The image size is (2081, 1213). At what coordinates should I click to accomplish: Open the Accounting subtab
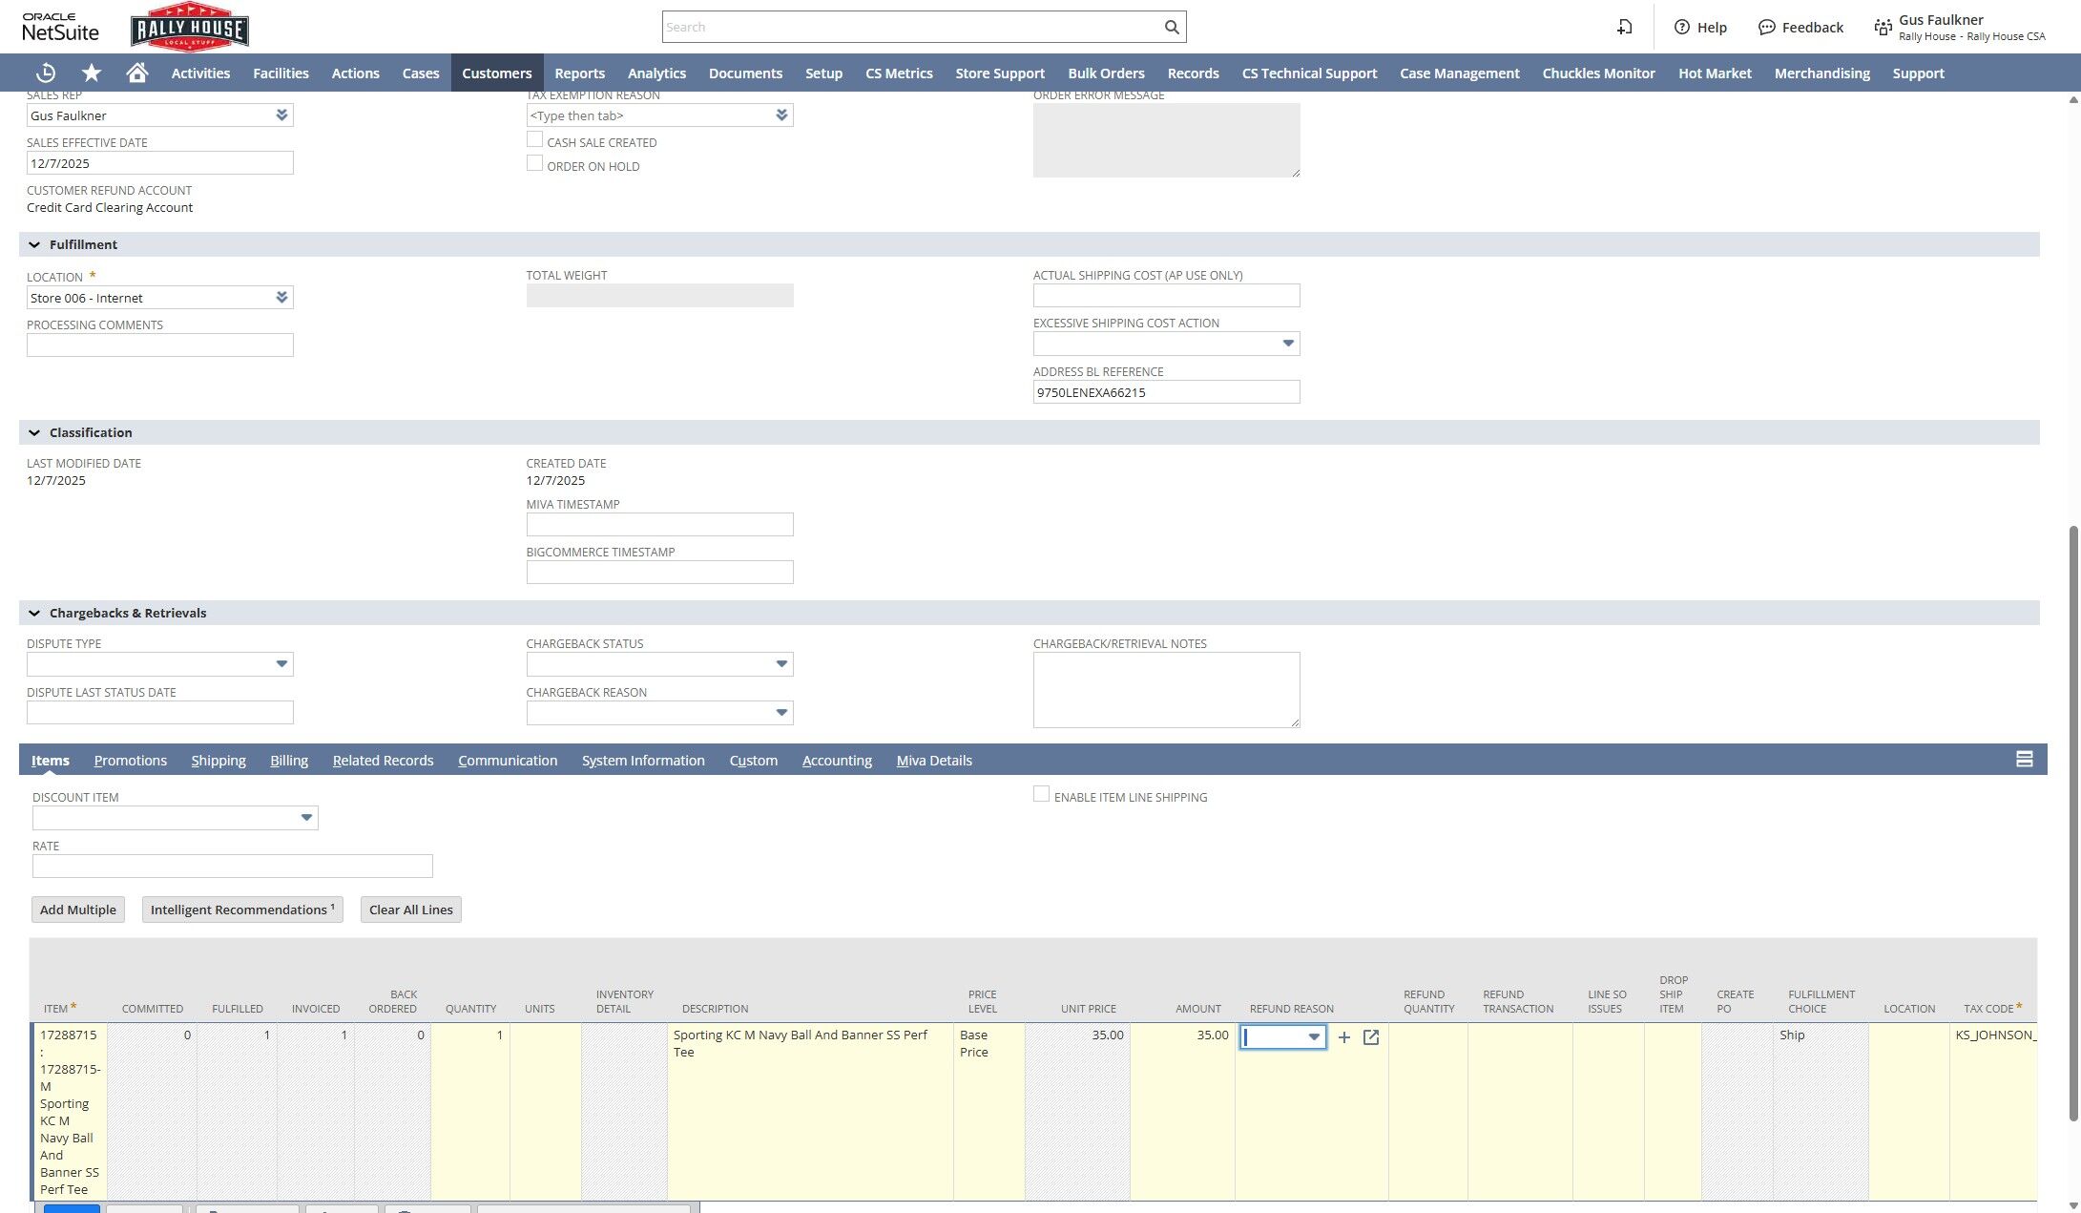pos(837,761)
